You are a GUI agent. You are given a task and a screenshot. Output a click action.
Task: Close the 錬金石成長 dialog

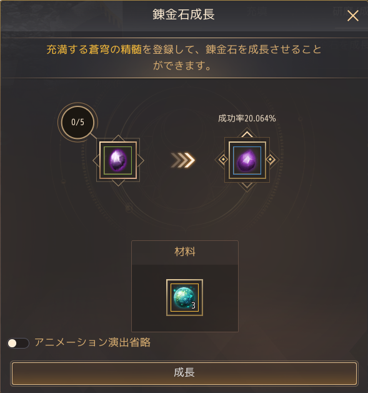pyautogui.click(x=353, y=16)
